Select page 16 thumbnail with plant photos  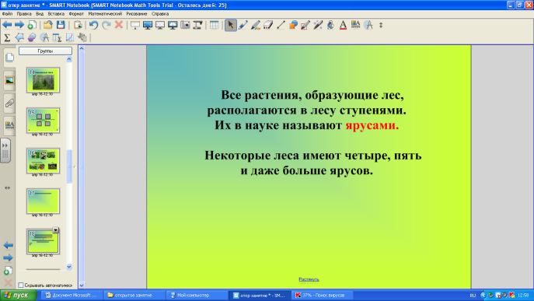tap(44, 160)
